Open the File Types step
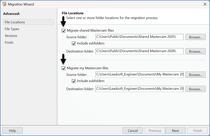The height and width of the screenshot is (136, 210). click(12, 29)
